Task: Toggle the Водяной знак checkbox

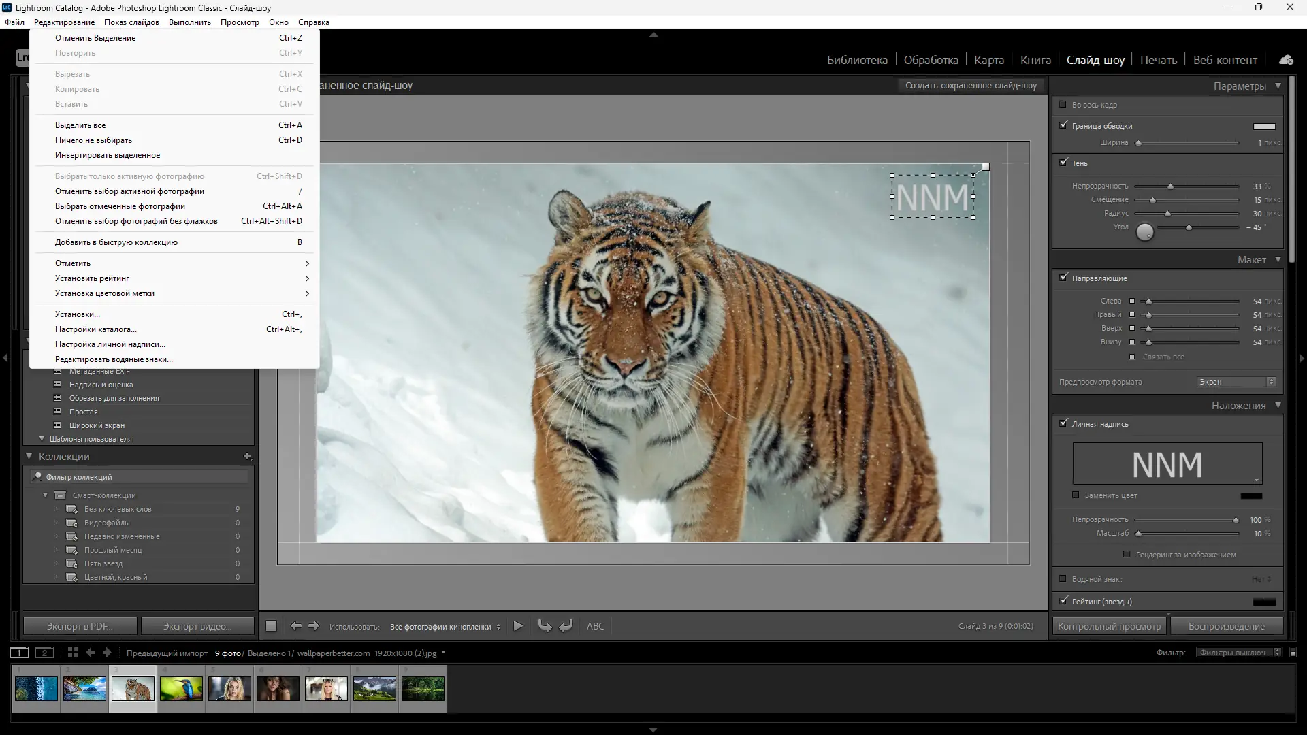Action: pyautogui.click(x=1063, y=579)
